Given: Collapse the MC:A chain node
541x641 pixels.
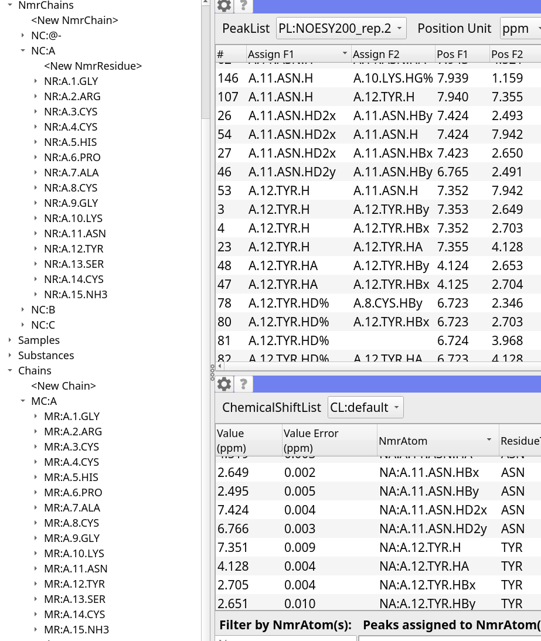Looking at the screenshot, I should 23,401.
